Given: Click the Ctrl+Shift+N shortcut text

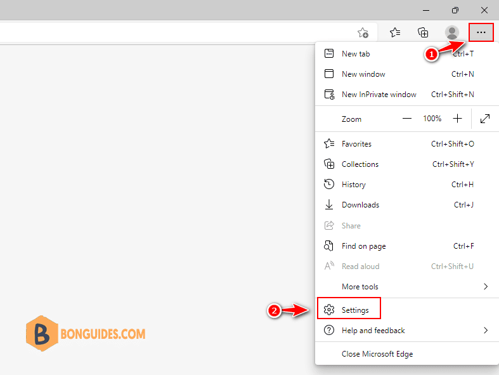Looking at the screenshot, I should click(x=453, y=95).
